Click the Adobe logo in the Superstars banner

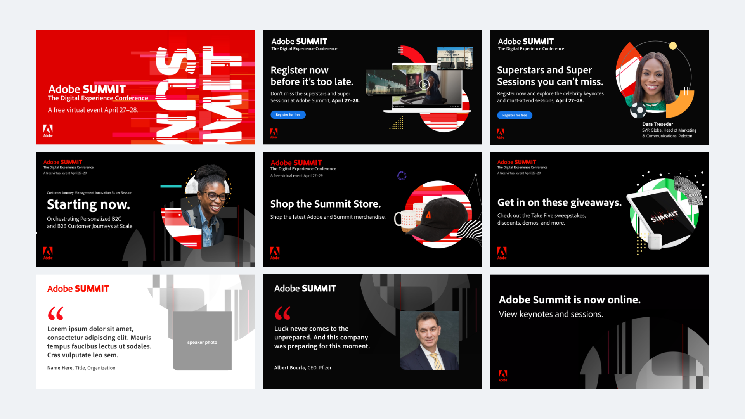(x=501, y=133)
